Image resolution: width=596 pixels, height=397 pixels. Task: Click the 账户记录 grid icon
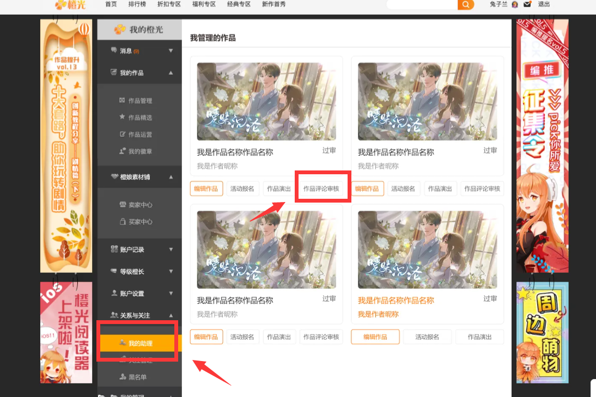(x=114, y=249)
